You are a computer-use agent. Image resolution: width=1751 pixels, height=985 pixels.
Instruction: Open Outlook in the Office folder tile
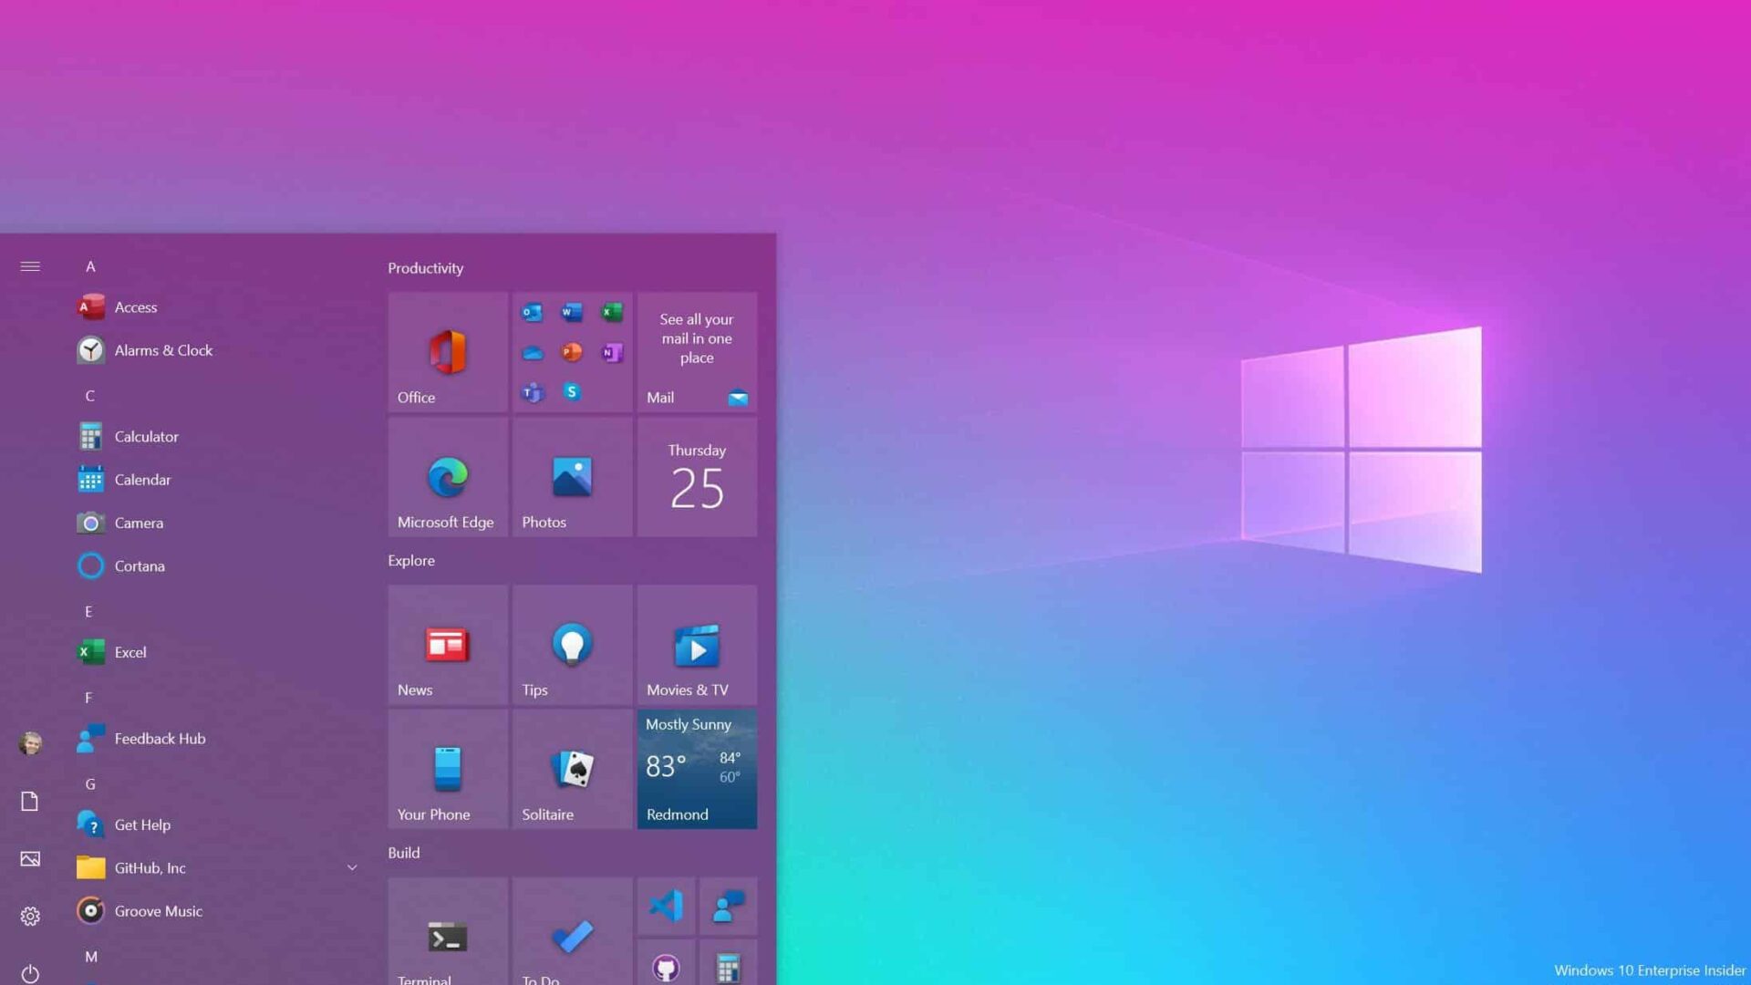coord(532,313)
